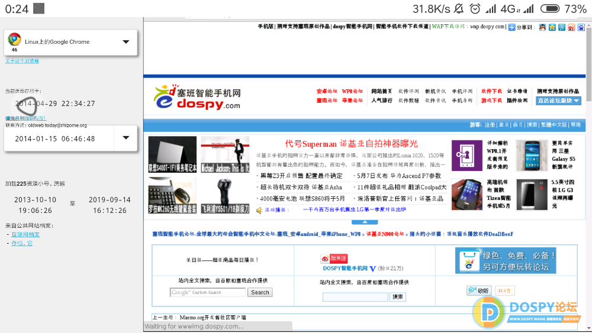Image resolution: width=592 pixels, height=333 pixels.
Task: Share to Sina Weibo icon
Action: tap(571, 27)
